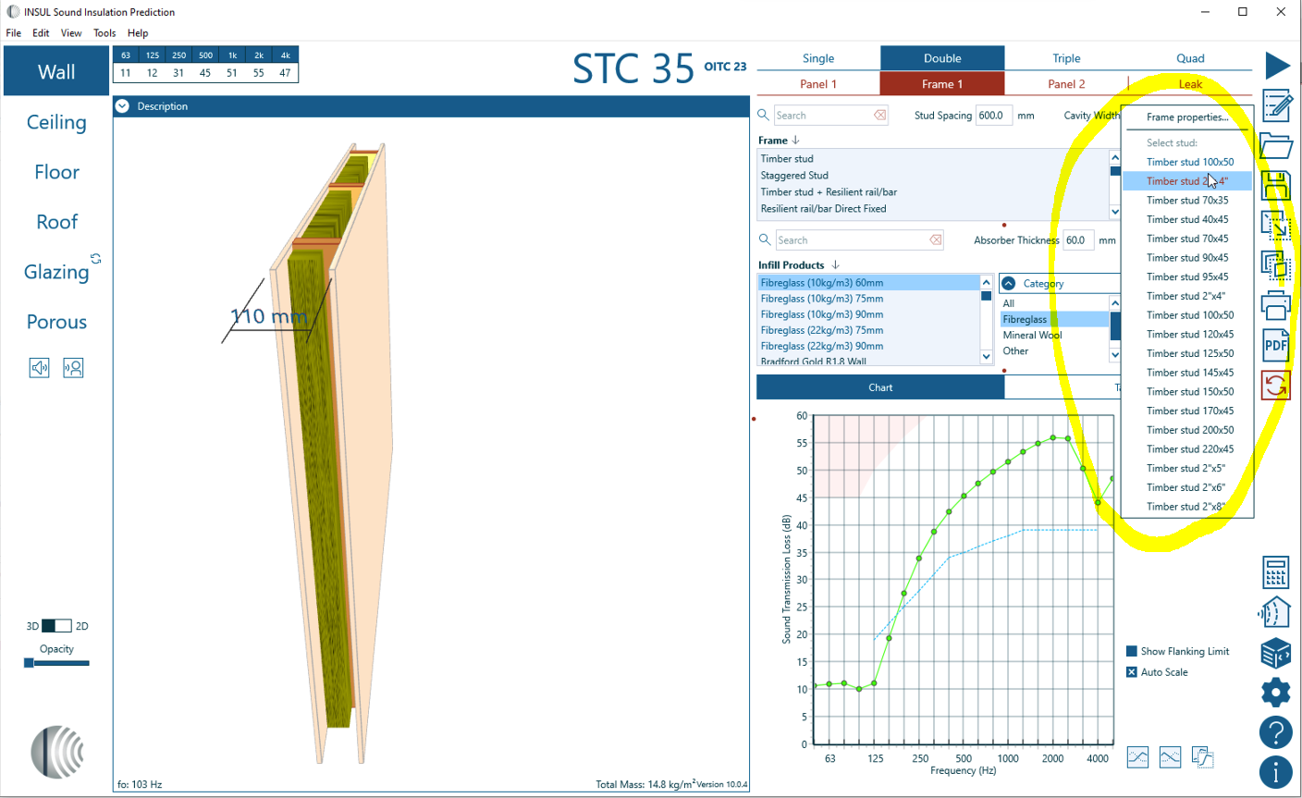Click the Frame sort arrow
Image resolution: width=1302 pixels, height=798 pixels.
[795, 141]
